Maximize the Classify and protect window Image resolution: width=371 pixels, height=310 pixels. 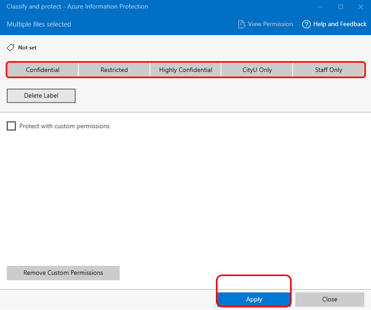[341, 7]
